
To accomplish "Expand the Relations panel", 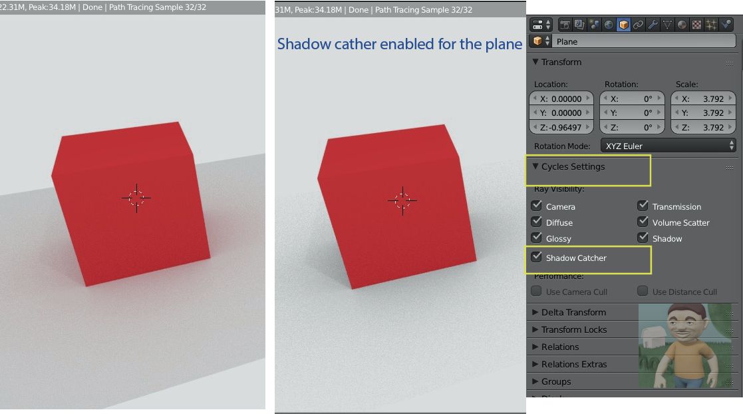I will [535, 347].
